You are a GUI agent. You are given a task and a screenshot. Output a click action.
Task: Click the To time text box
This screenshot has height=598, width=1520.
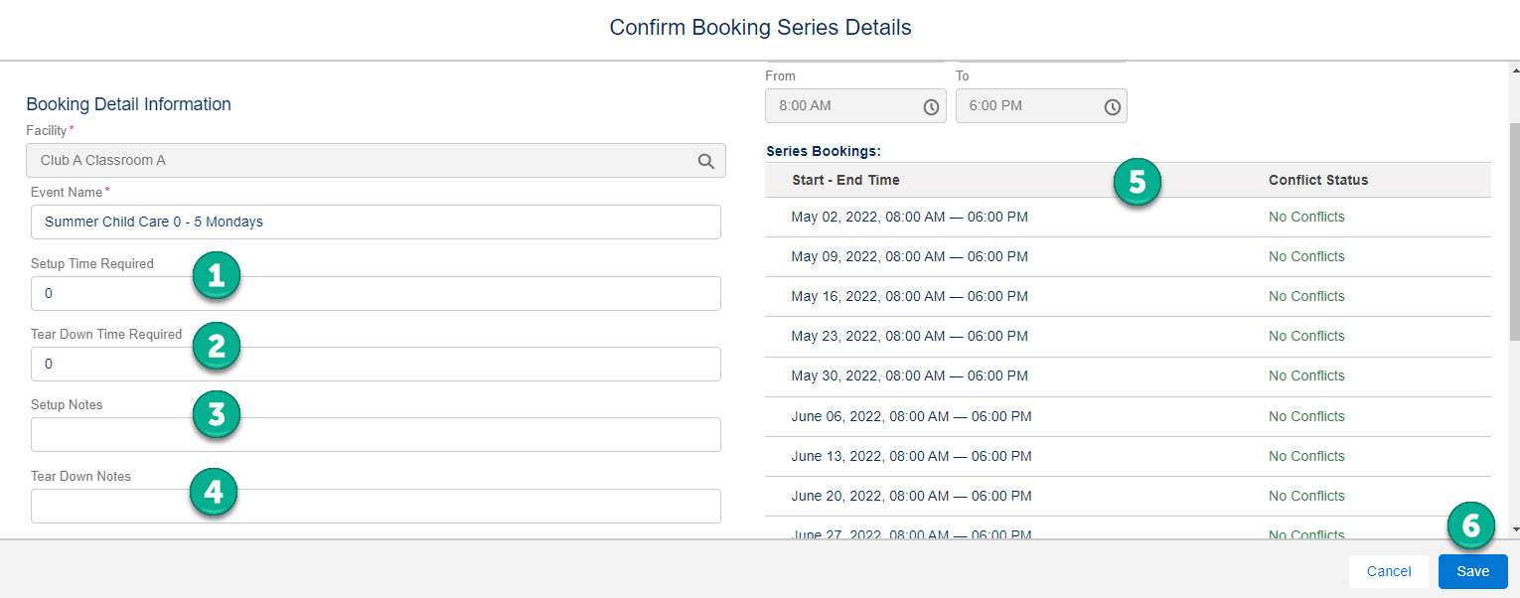[1033, 105]
